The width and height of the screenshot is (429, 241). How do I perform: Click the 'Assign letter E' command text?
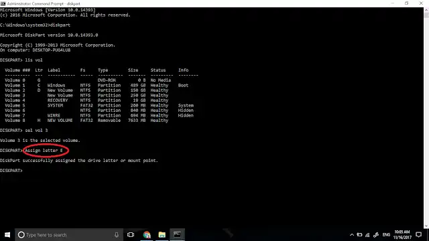click(x=44, y=150)
